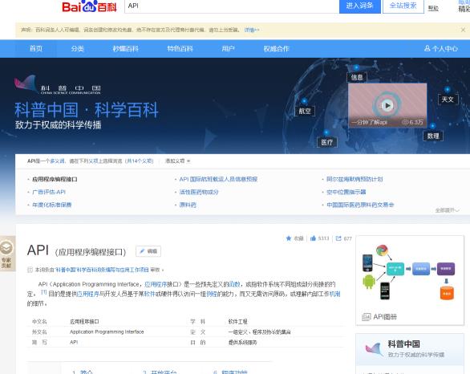Open 活性医药物成分 meaning link
Image resolution: width=470 pixels, height=374 pixels.
(x=199, y=192)
